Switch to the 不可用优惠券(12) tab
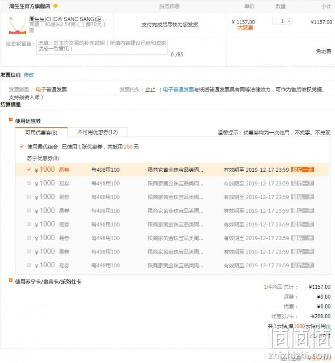Image resolution: width=335 pixels, height=363 pixels. click(97, 132)
